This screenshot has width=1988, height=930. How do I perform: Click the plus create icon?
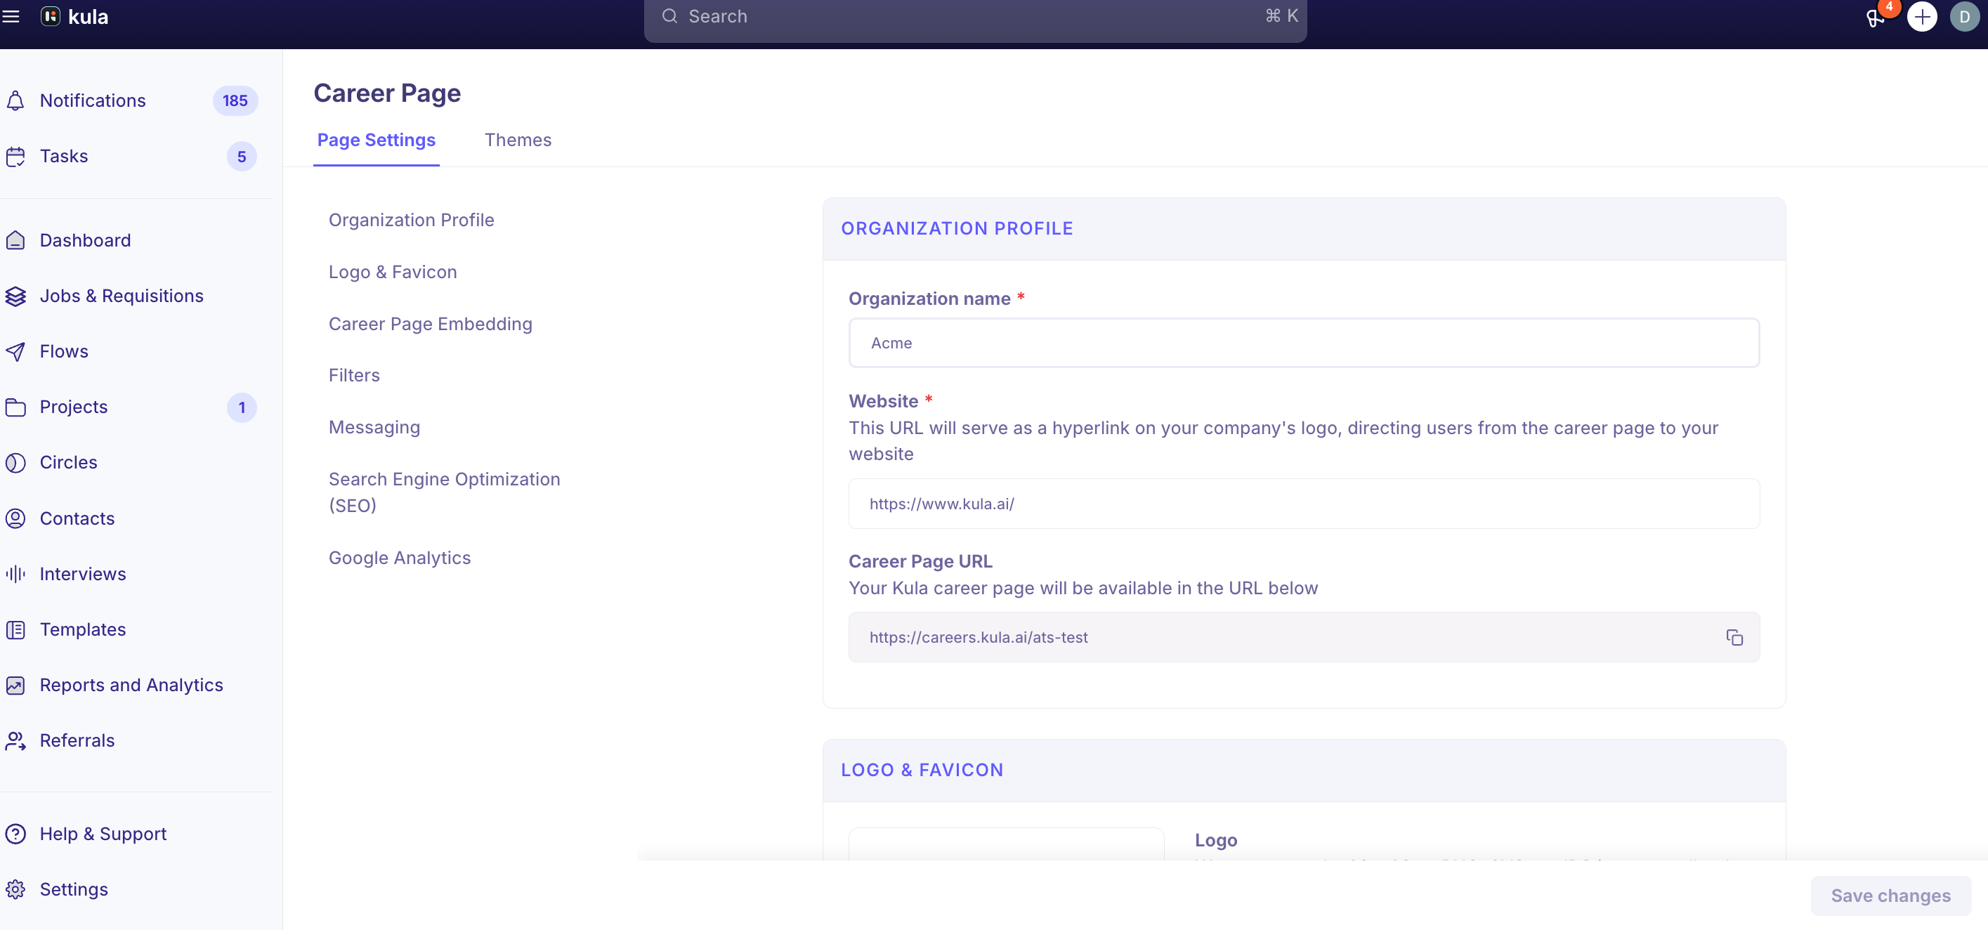tap(1922, 17)
